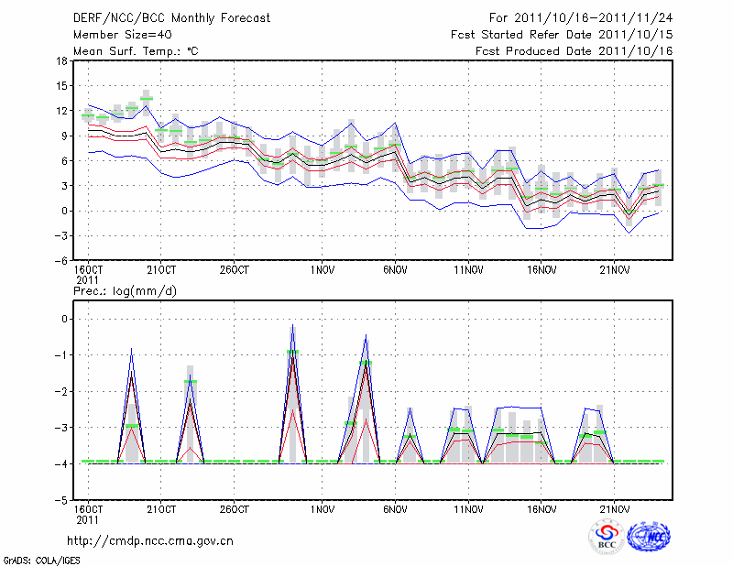733x566 pixels.
Task: Click the Fcst Started Refer Date line
Action: coord(562,35)
